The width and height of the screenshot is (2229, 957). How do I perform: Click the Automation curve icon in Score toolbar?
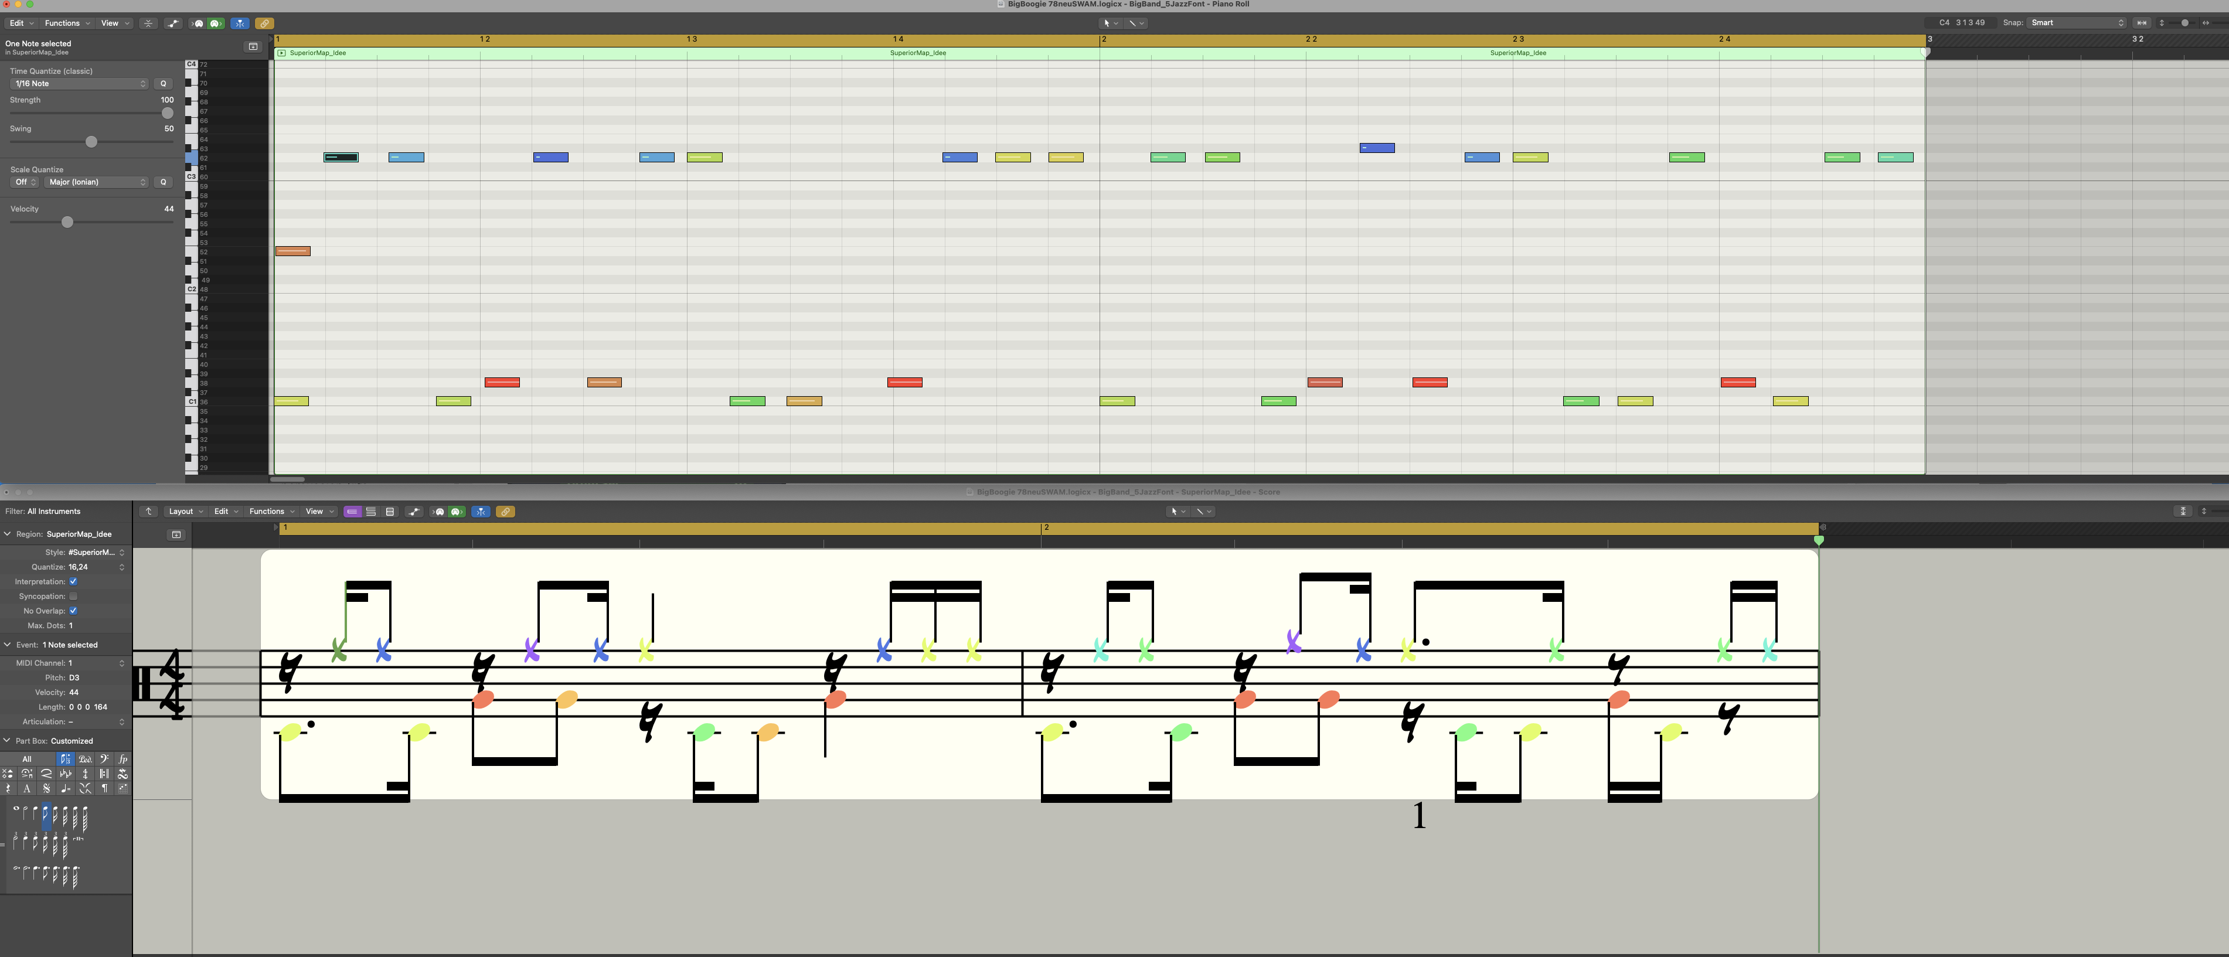pos(414,512)
